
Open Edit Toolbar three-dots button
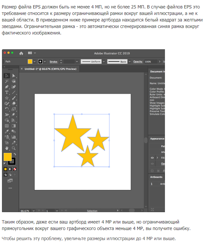pos(10,188)
